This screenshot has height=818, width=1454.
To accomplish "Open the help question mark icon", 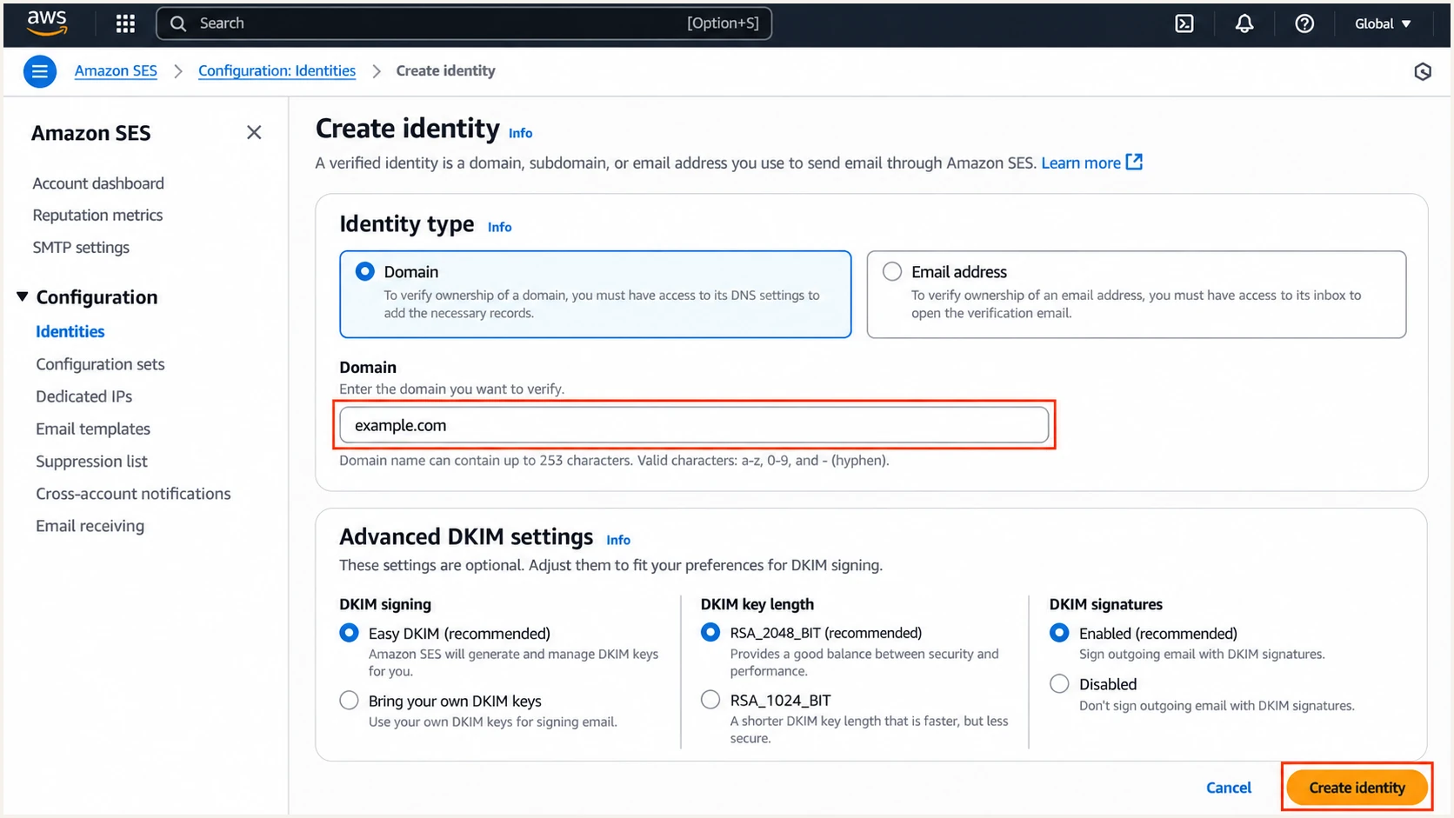I will (1304, 23).
